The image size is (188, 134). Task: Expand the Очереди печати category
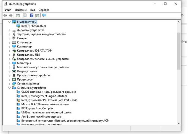pos(10,71)
